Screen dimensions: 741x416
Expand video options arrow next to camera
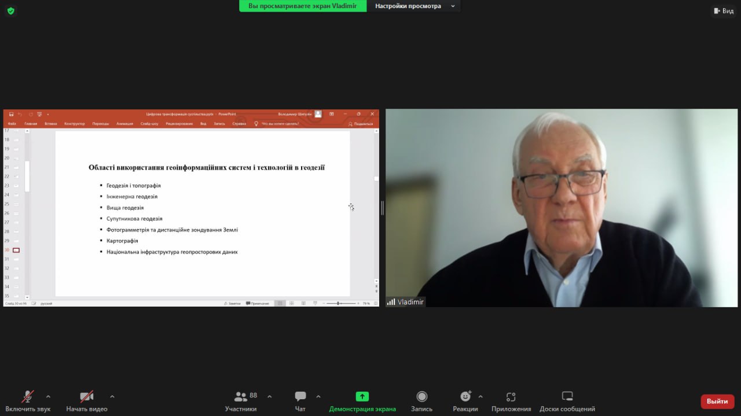[112, 396]
